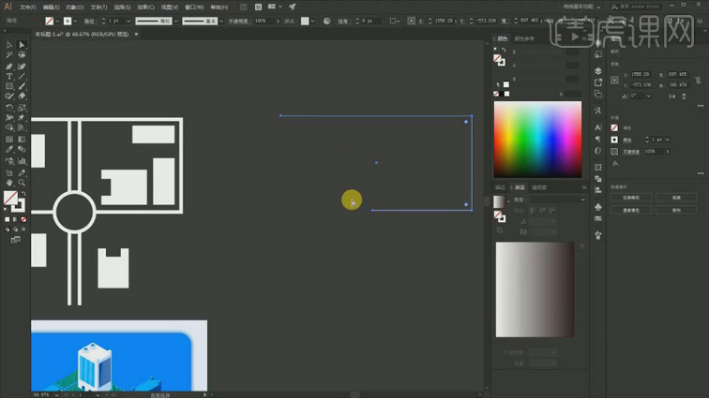Expand the stroke weight dropdown in control bar
The image size is (709, 399).
pos(128,20)
